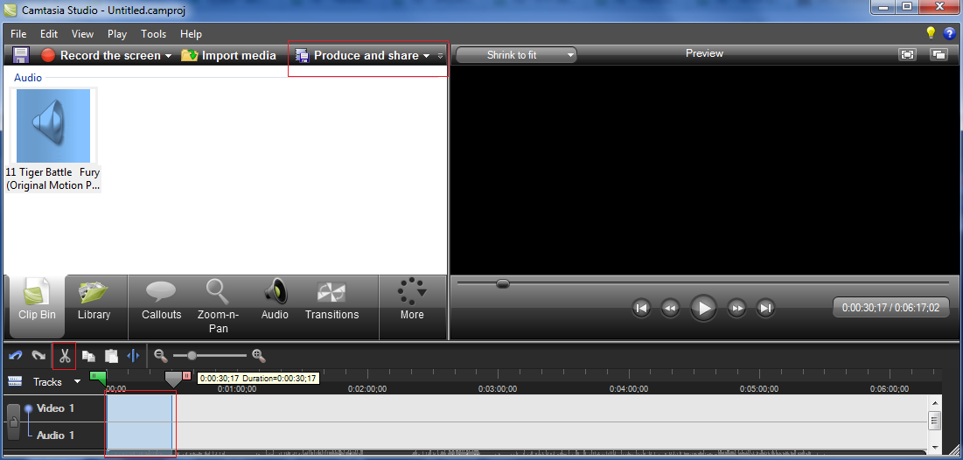This screenshot has height=460, width=963.
Task: Click the lightbulb tips icon
Action: [x=931, y=32]
